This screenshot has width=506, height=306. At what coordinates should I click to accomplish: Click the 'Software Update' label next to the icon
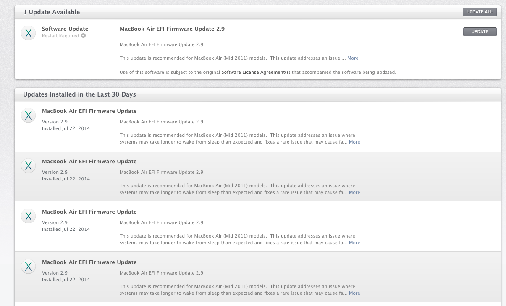pos(65,29)
